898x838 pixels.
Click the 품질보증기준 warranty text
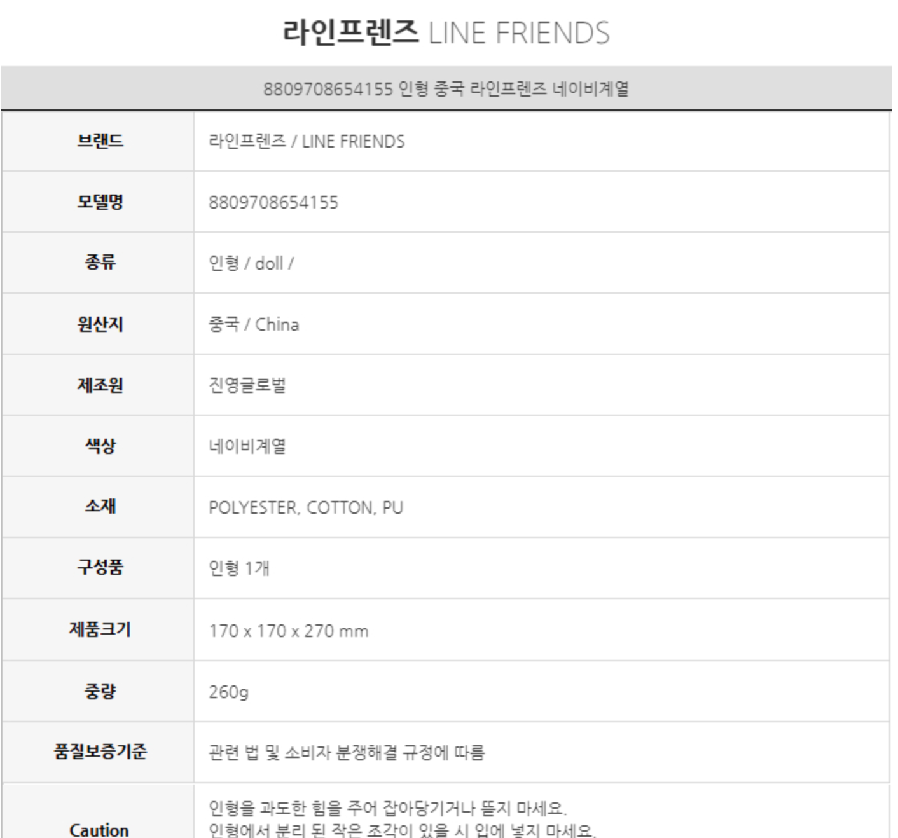coord(347,753)
